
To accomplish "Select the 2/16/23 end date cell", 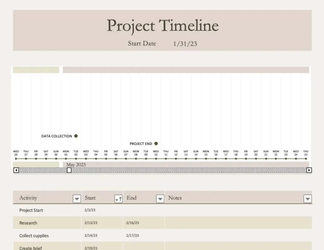I will click(x=144, y=223).
